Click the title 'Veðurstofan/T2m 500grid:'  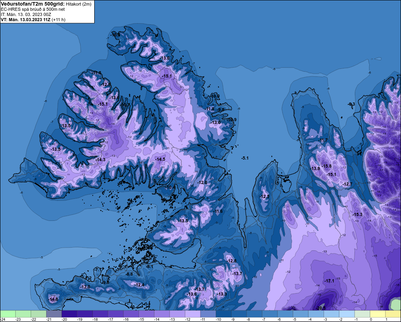(33, 4)
